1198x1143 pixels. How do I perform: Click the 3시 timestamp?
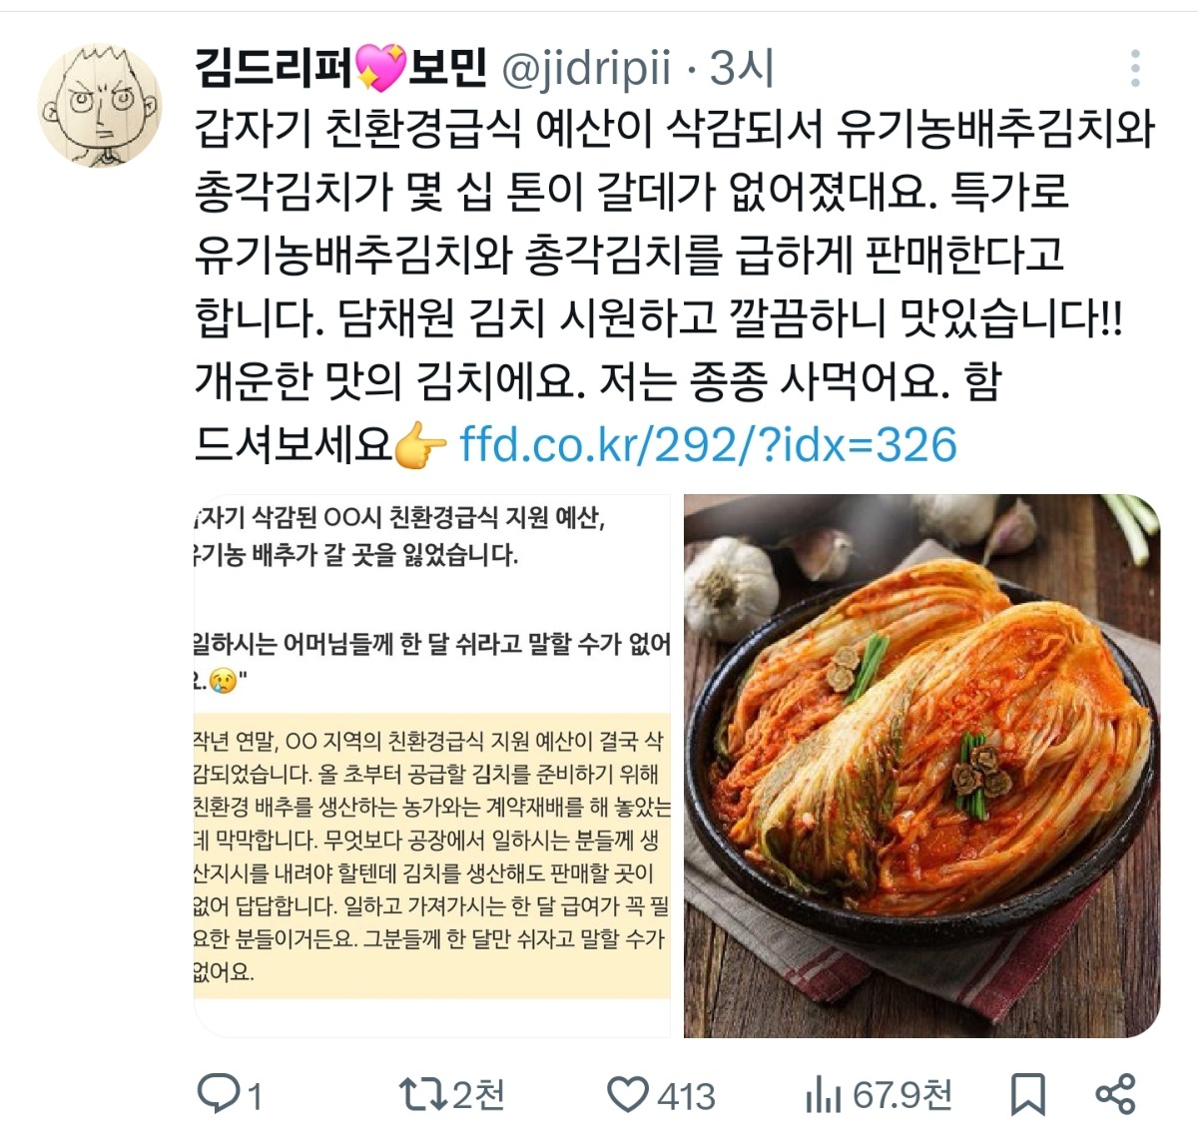coord(743,68)
